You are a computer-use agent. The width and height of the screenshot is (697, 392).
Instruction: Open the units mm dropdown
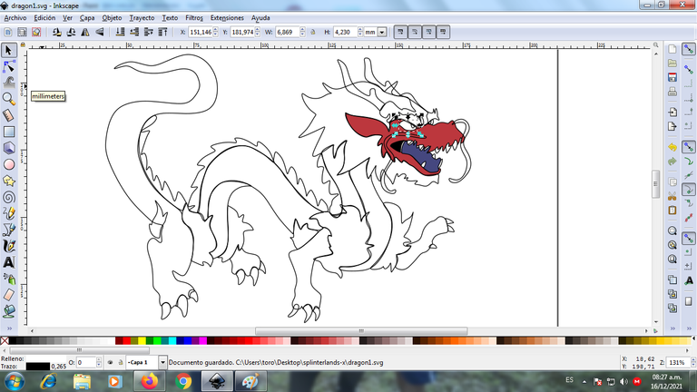point(381,32)
